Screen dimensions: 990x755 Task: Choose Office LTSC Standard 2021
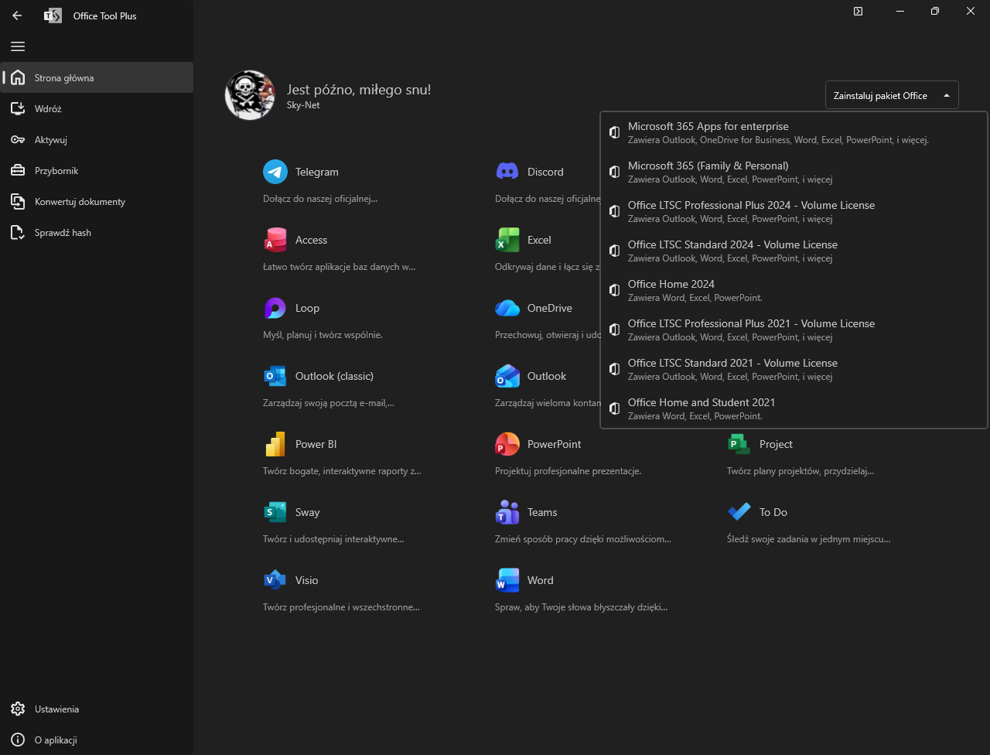click(x=794, y=370)
